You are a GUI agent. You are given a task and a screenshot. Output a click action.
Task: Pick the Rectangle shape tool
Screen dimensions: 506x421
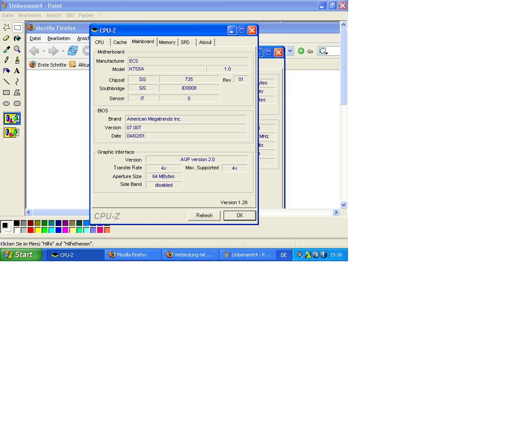[7, 93]
